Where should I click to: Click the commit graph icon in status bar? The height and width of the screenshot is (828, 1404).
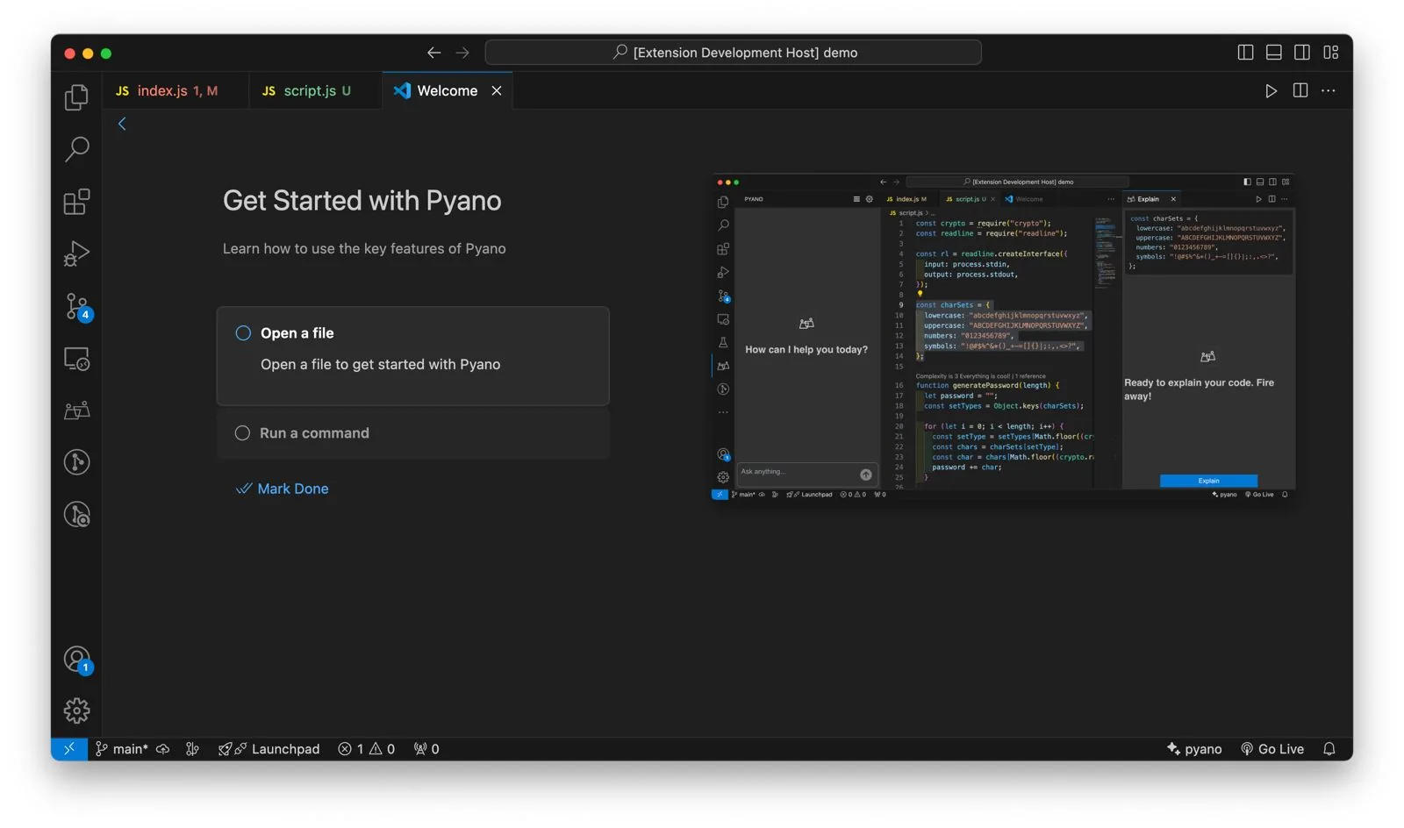click(192, 749)
